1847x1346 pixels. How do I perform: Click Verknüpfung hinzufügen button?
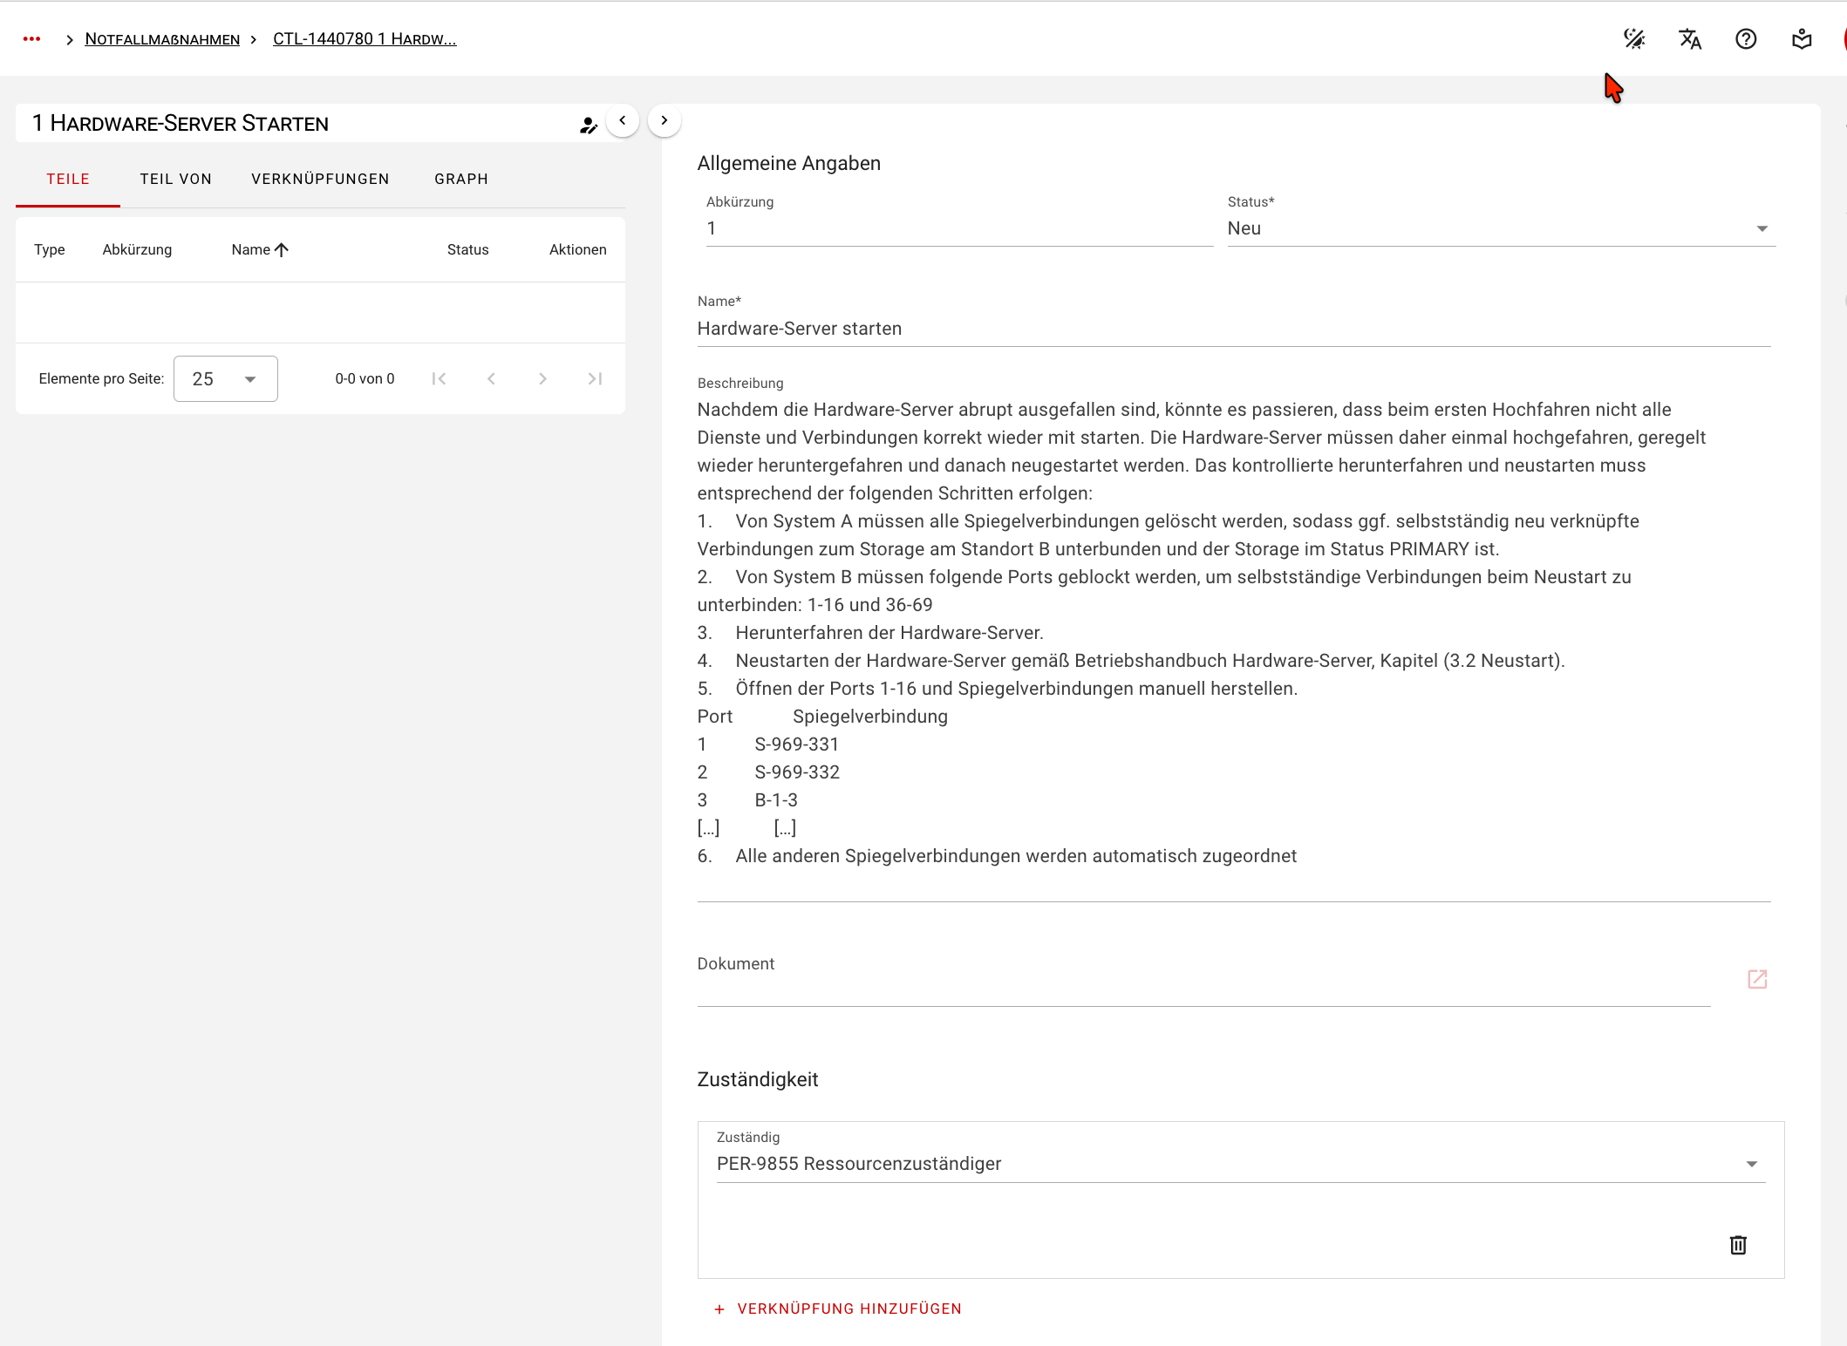pos(838,1309)
